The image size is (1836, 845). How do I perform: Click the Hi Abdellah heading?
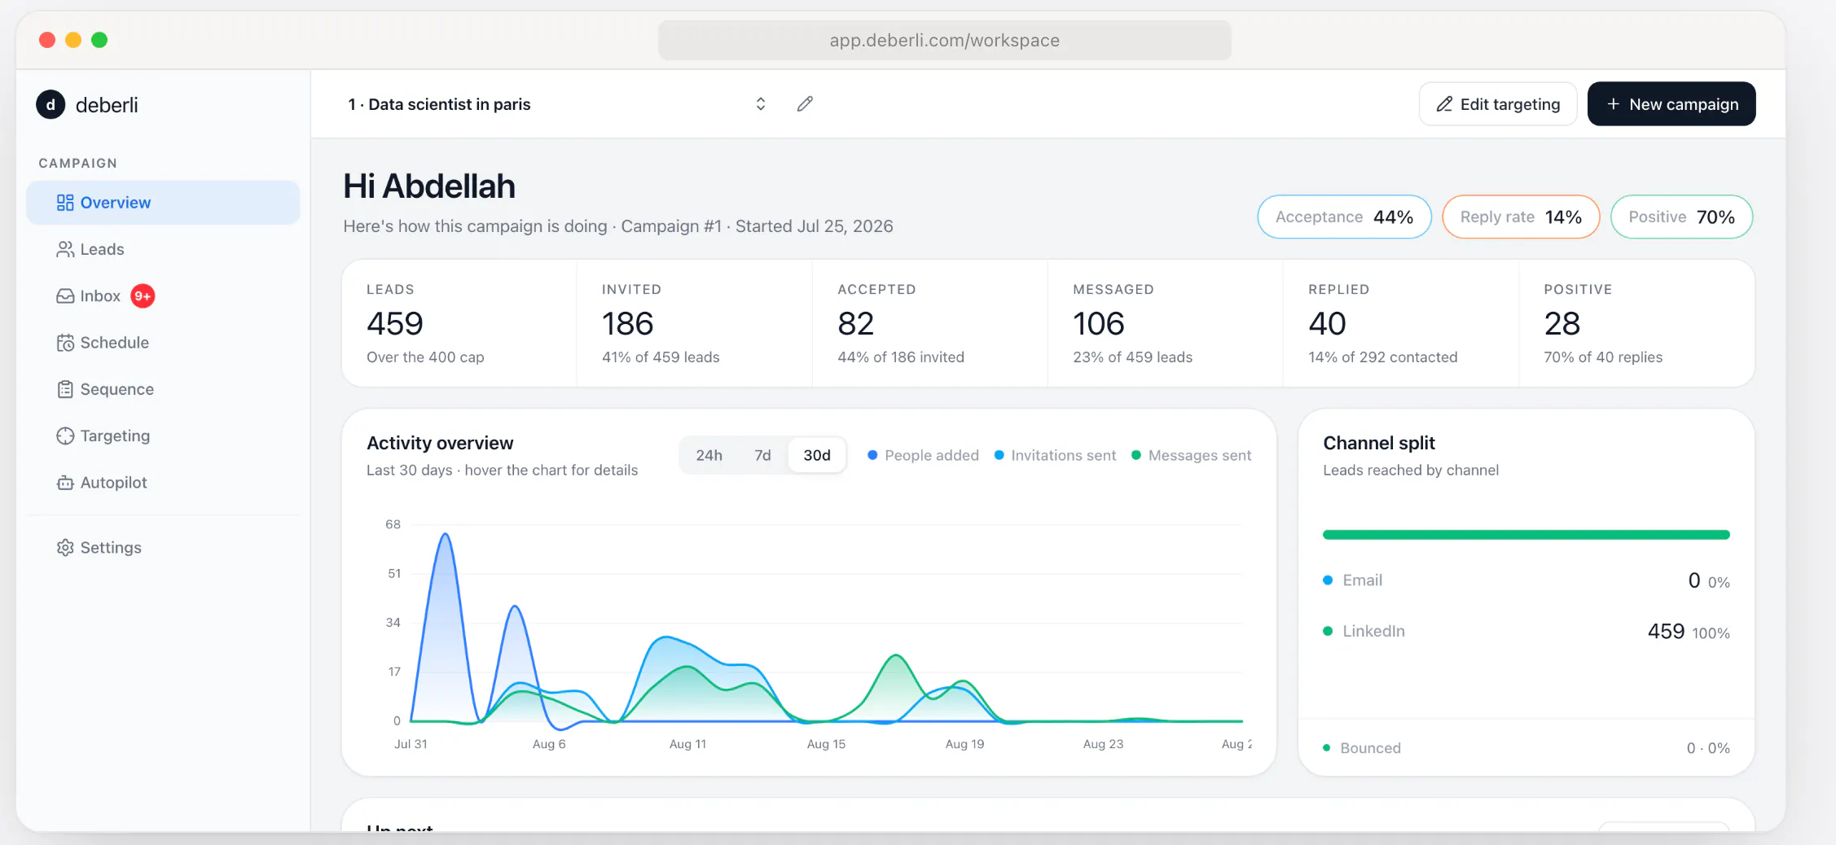429,186
